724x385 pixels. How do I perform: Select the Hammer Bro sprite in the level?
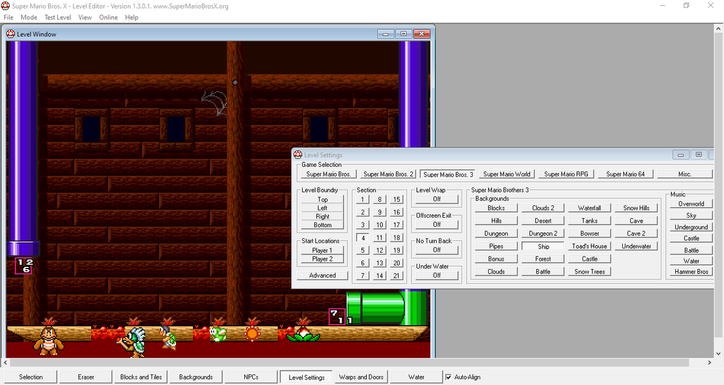(168, 337)
